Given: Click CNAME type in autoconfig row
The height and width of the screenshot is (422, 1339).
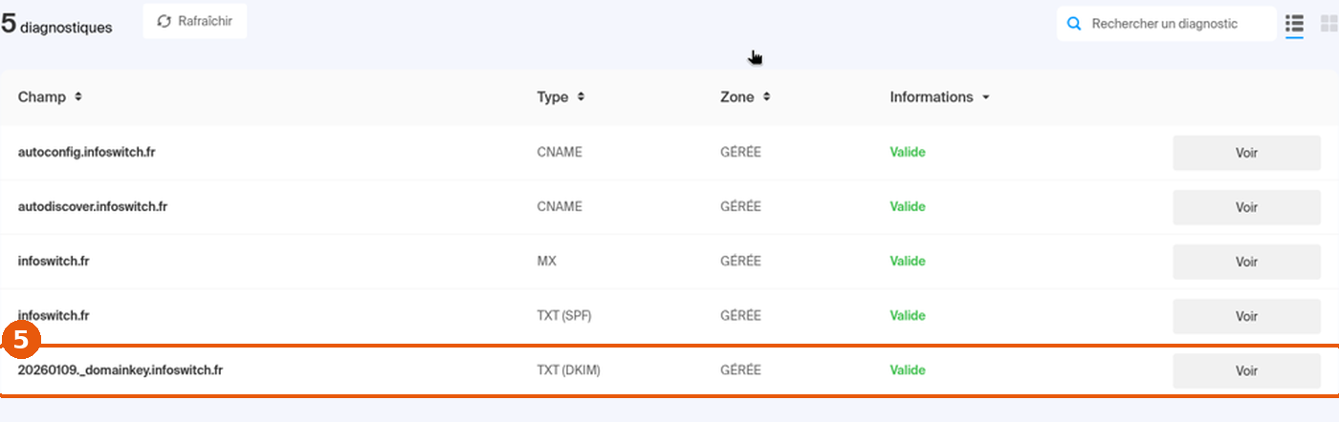Looking at the screenshot, I should tap(560, 152).
